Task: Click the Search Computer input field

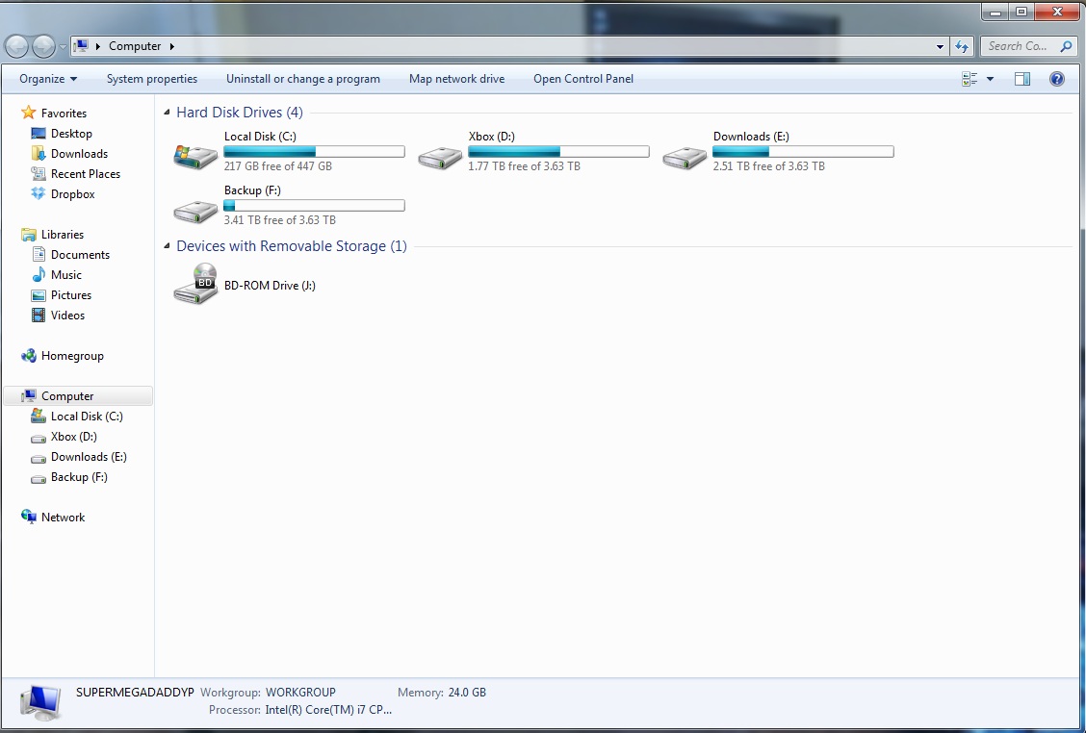Action: coord(1028,46)
